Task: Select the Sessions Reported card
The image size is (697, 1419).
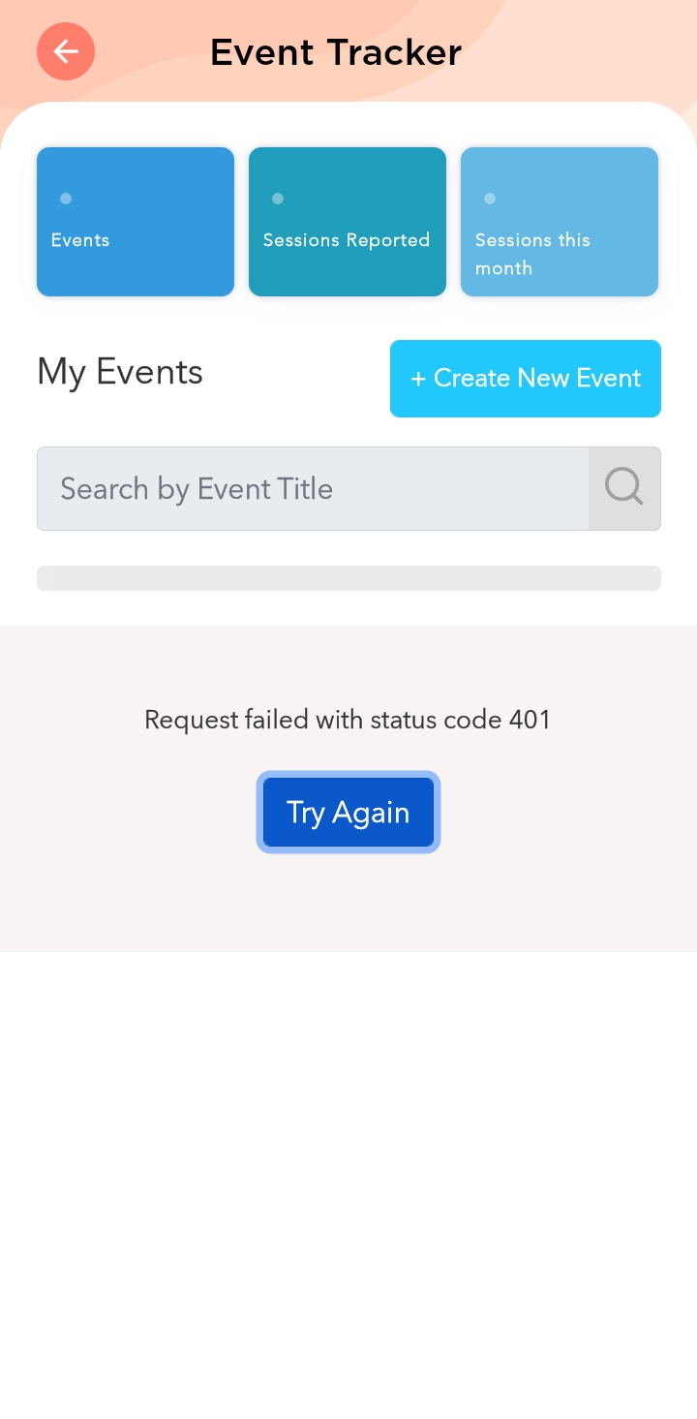Action: pos(348,222)
